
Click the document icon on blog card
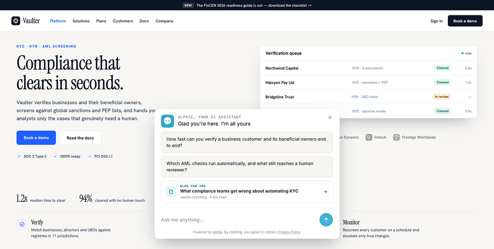coord(171,191)
